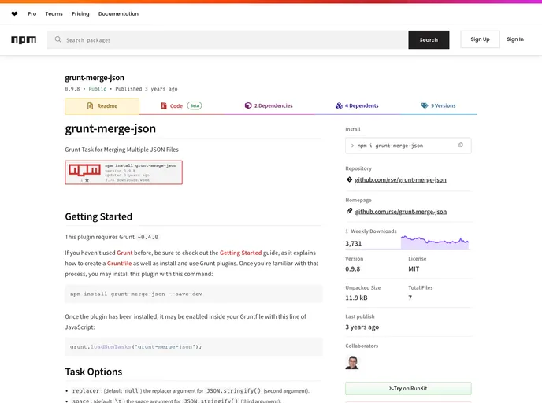The width and height of the screenshot is (542, 403).
Task: Open the Teams menu item
Action: [54, 14]
